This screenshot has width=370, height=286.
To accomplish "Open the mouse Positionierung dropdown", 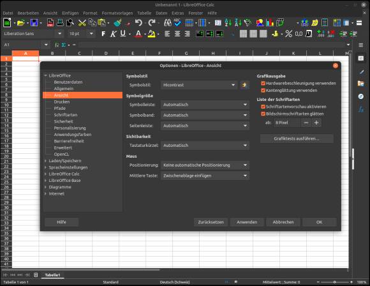I will click(x=205, y=165).
